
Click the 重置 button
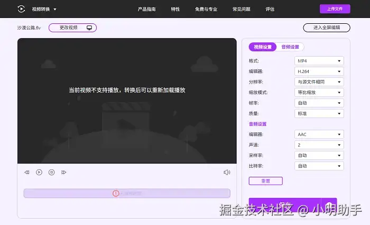266,181
